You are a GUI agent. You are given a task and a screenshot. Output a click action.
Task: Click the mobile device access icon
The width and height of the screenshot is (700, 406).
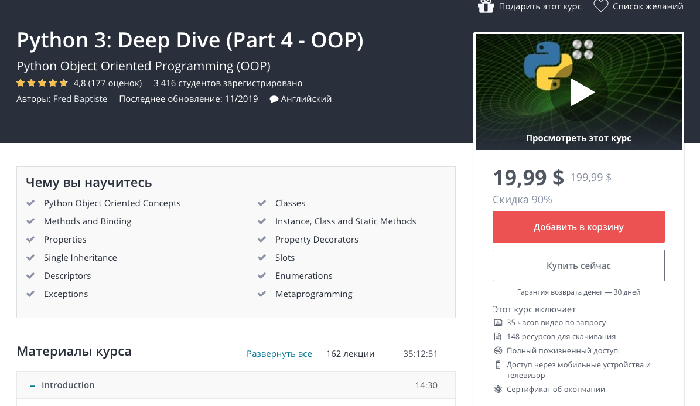498,364
